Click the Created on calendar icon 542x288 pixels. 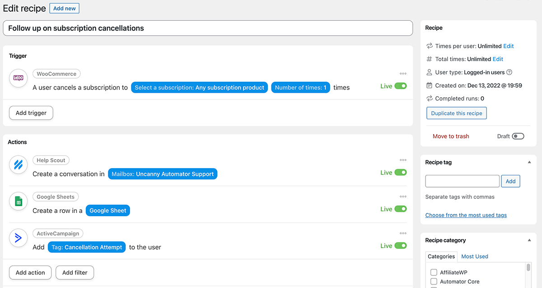tap(430, 85)
